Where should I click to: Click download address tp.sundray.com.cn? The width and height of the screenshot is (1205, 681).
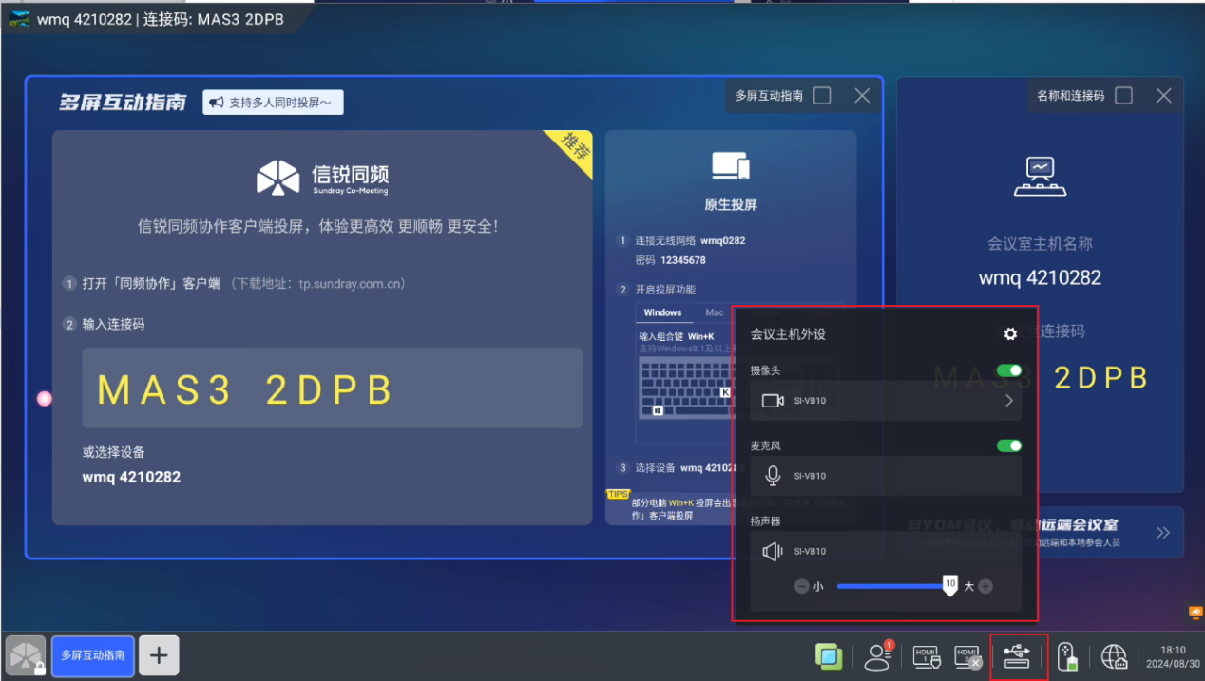tap(353, 283)
